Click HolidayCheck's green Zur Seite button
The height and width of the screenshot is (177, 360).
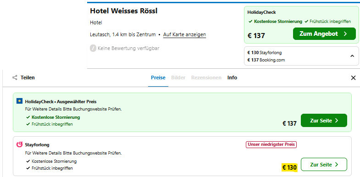324,121
